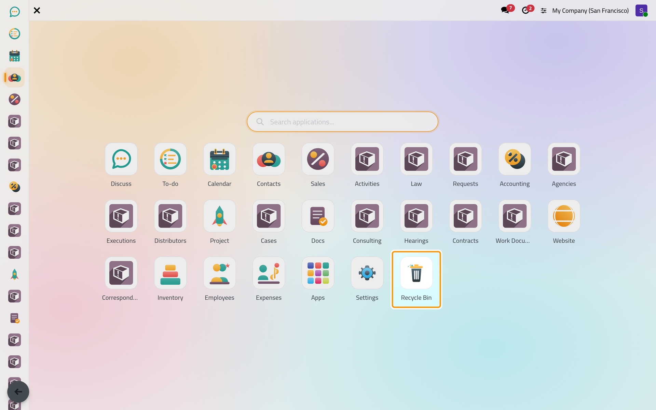
Task: Open the user avatar menu
Action: tap(641, 11)
